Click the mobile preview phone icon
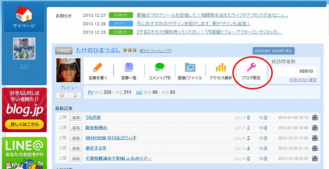The height and width of the screenshot is (169, 329). click(75, 95)
